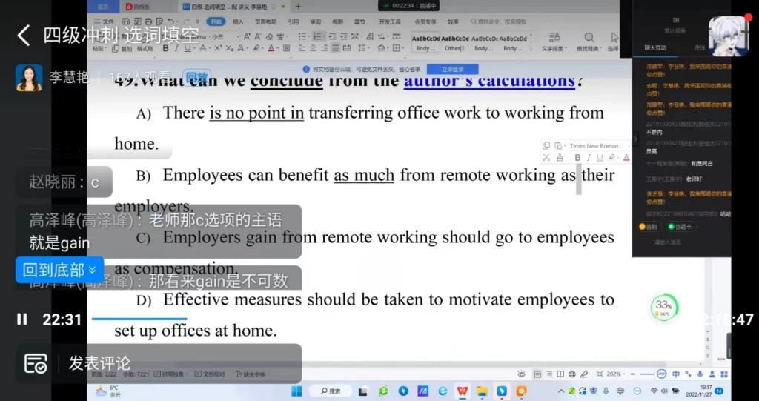Click the italic icon in the mini toolbar
Viewport: 759px width, 401px height.
coord(589,157)
